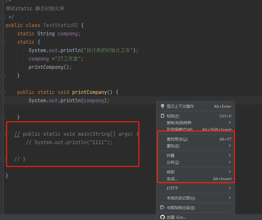Expand the 转到 submenu arrow

click(x=230, y=171)
